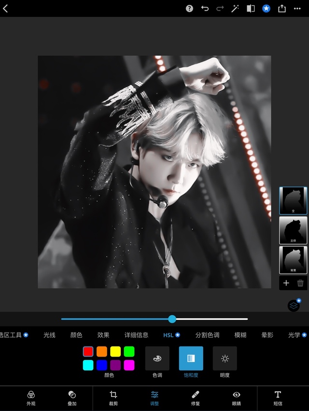
Task: Open the layers stack icon
Action: 294,305
